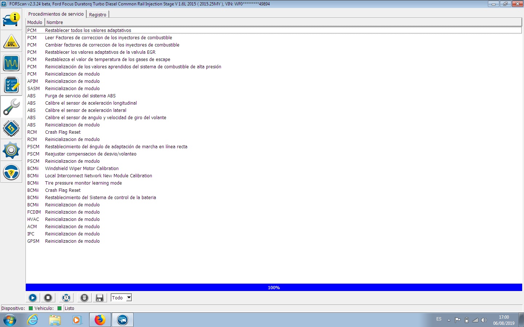Screen dimensions: 524x327
Task: Open the DTC trouble codes panel
Action: pos(11,41)
